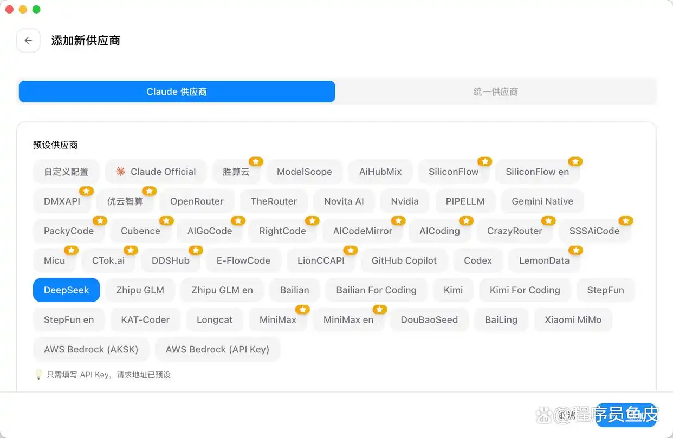Choose the LionCCAPI provider
The height and width of the screenshot is (438, 673).
(x=321, y=260)
